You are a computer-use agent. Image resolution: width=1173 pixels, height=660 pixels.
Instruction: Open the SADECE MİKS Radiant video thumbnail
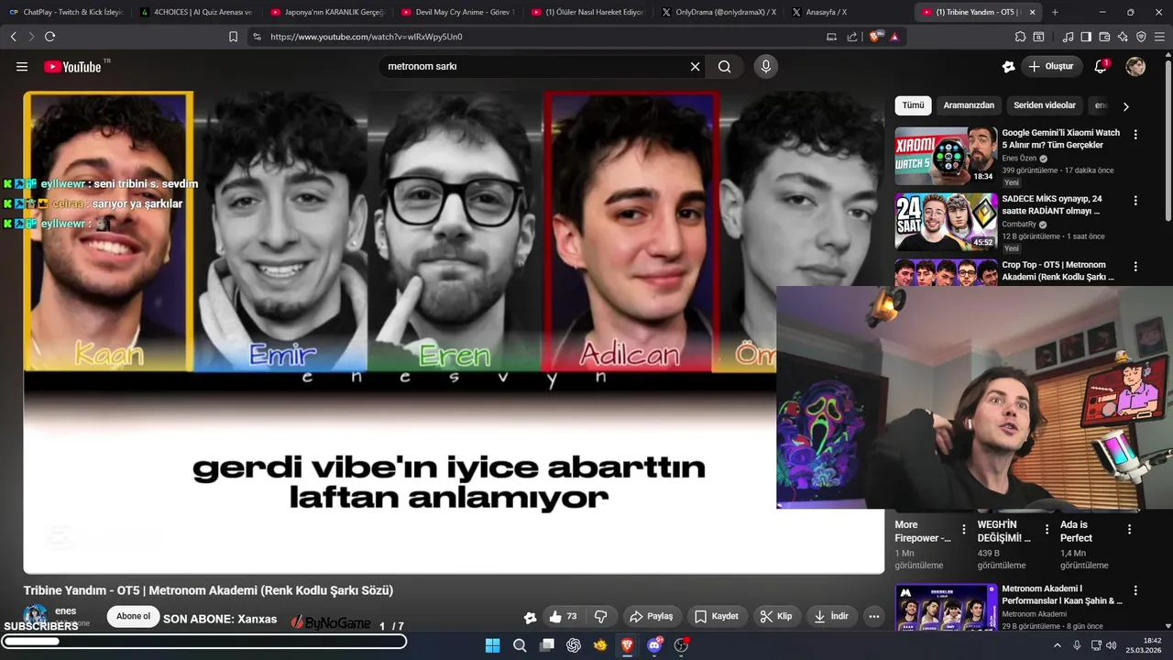pyautogui.click(x=946, y=222)
